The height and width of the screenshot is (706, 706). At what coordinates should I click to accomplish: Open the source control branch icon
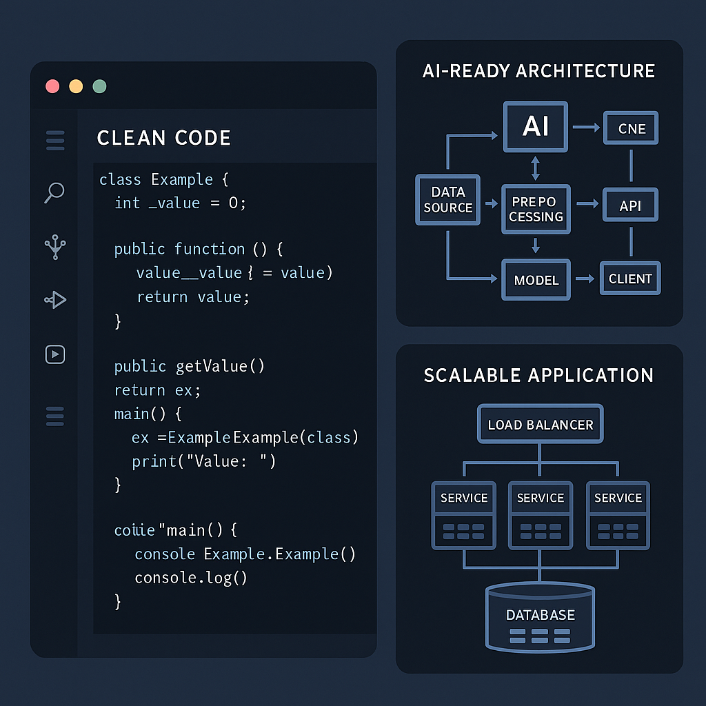click(55, 247)
